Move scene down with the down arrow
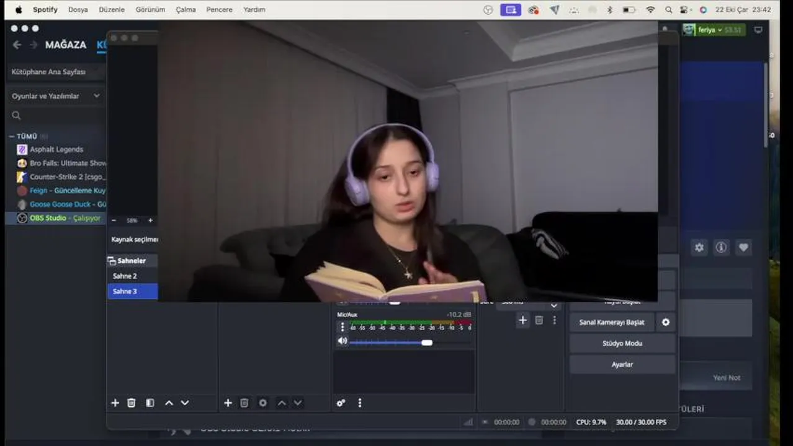Screen dimensions: 793x446 tap(185, 403)
